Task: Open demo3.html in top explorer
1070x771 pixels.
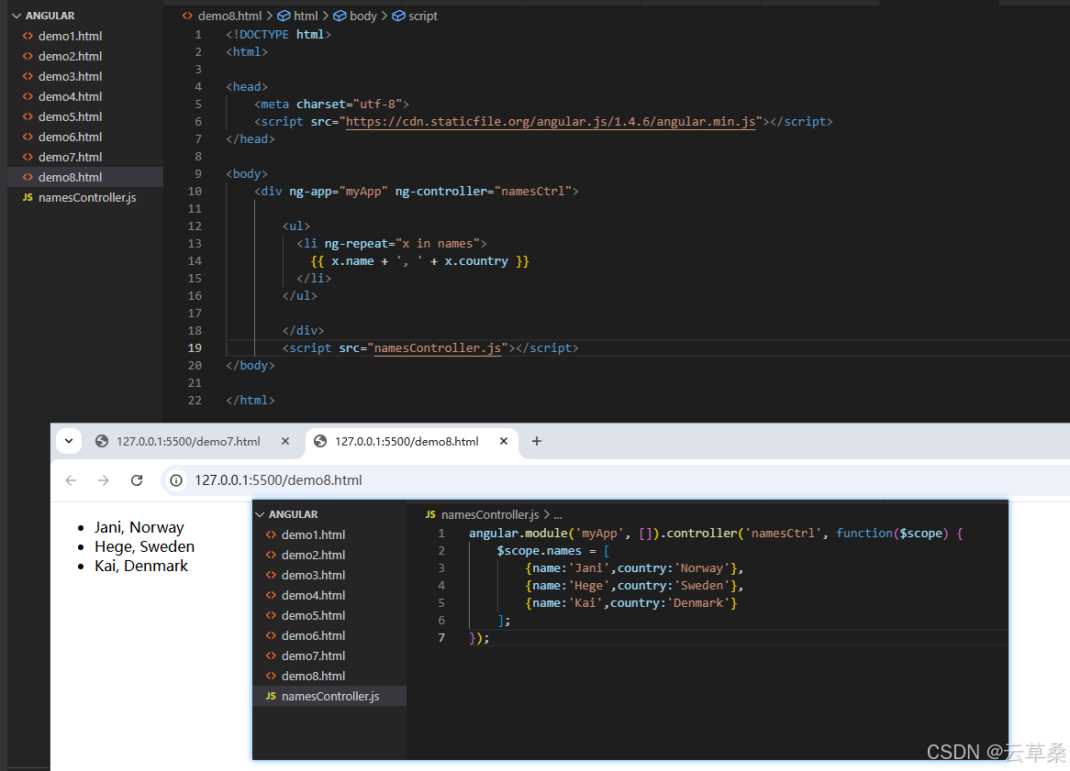Action: click(71, 76)
